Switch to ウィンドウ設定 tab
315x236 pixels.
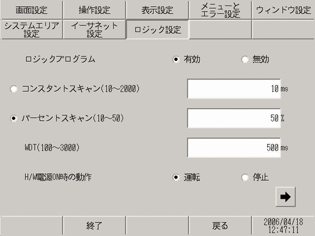tap(283, 10)
